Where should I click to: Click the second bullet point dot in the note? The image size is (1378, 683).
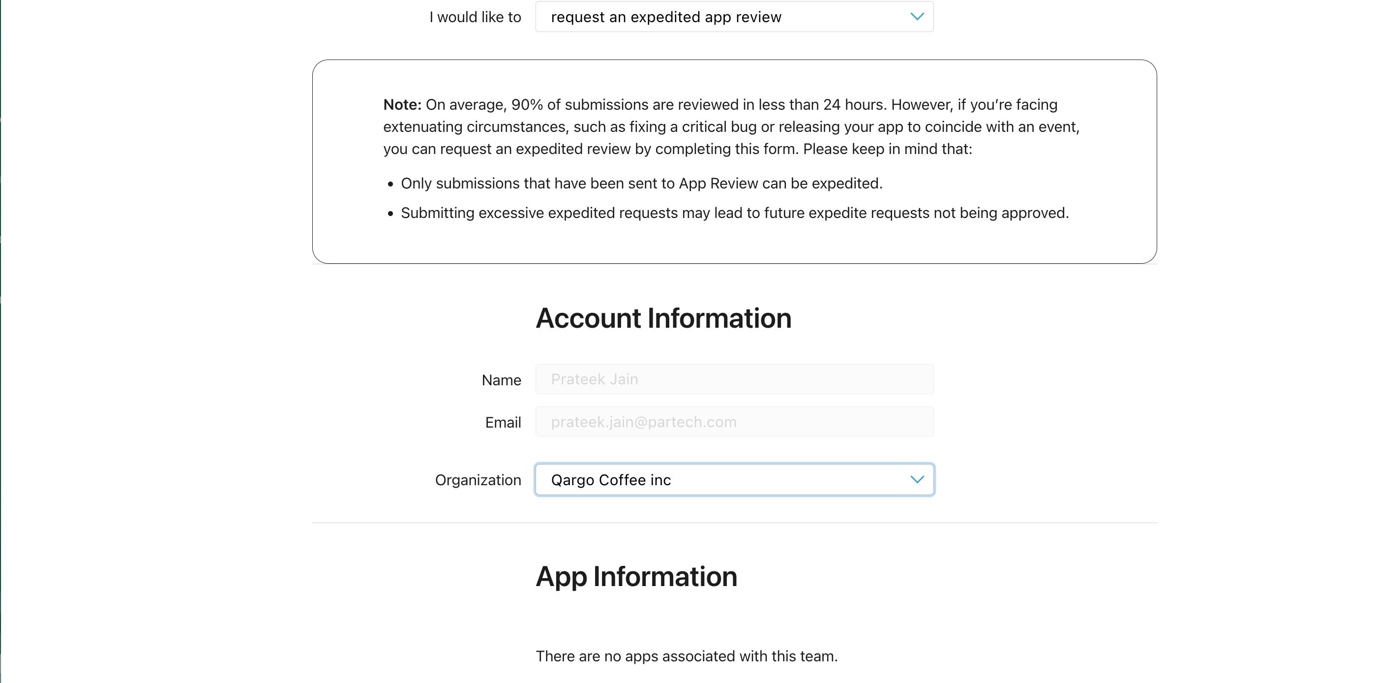pos(390,214)
